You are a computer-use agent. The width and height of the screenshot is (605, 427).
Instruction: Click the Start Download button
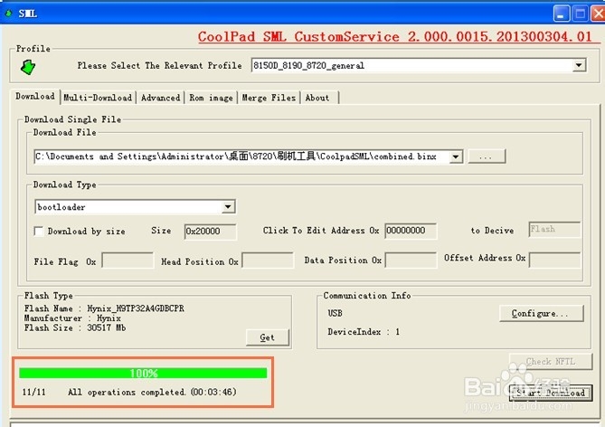point(551,393)
